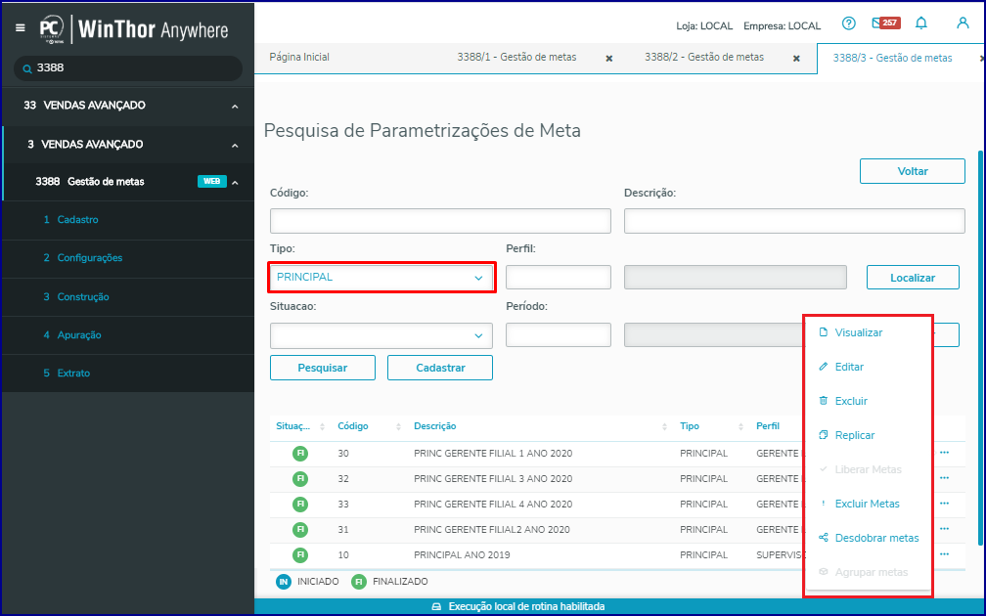Click row text PRINCIPAL ANO 2019
The height and width of the screenshot is (616, 986).
[462, 555]
